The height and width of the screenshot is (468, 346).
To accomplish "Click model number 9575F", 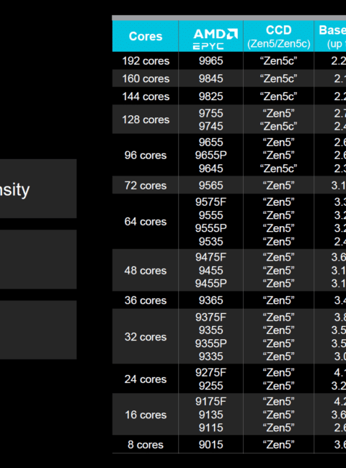I will pos(211,202).
